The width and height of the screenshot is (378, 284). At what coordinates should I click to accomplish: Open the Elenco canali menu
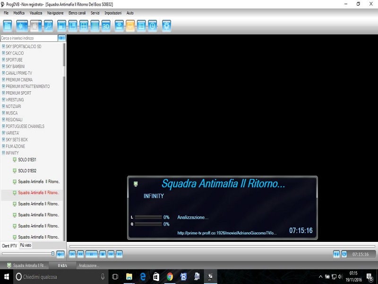[76, 13]
